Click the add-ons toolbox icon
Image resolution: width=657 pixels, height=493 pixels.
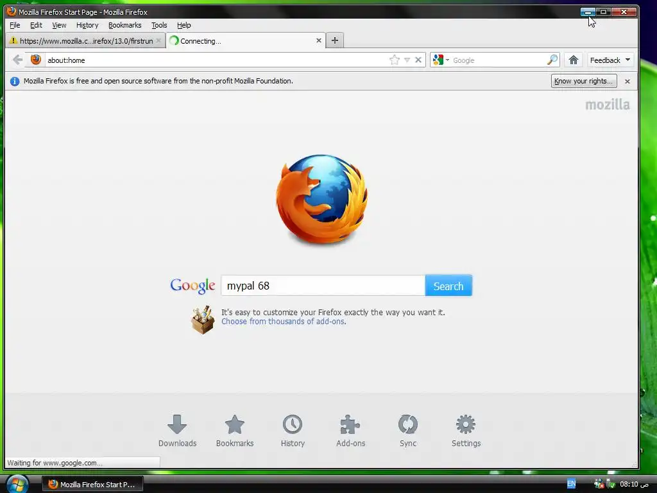tap(203, 320)
